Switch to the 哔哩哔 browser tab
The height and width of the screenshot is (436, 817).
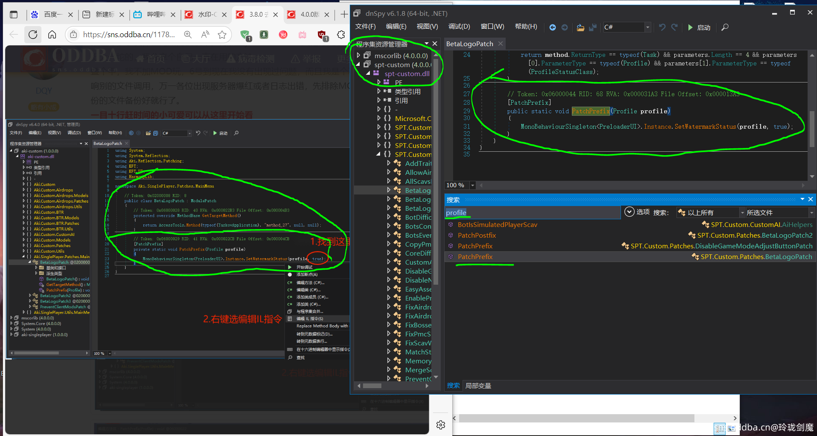tap(155, 15)
